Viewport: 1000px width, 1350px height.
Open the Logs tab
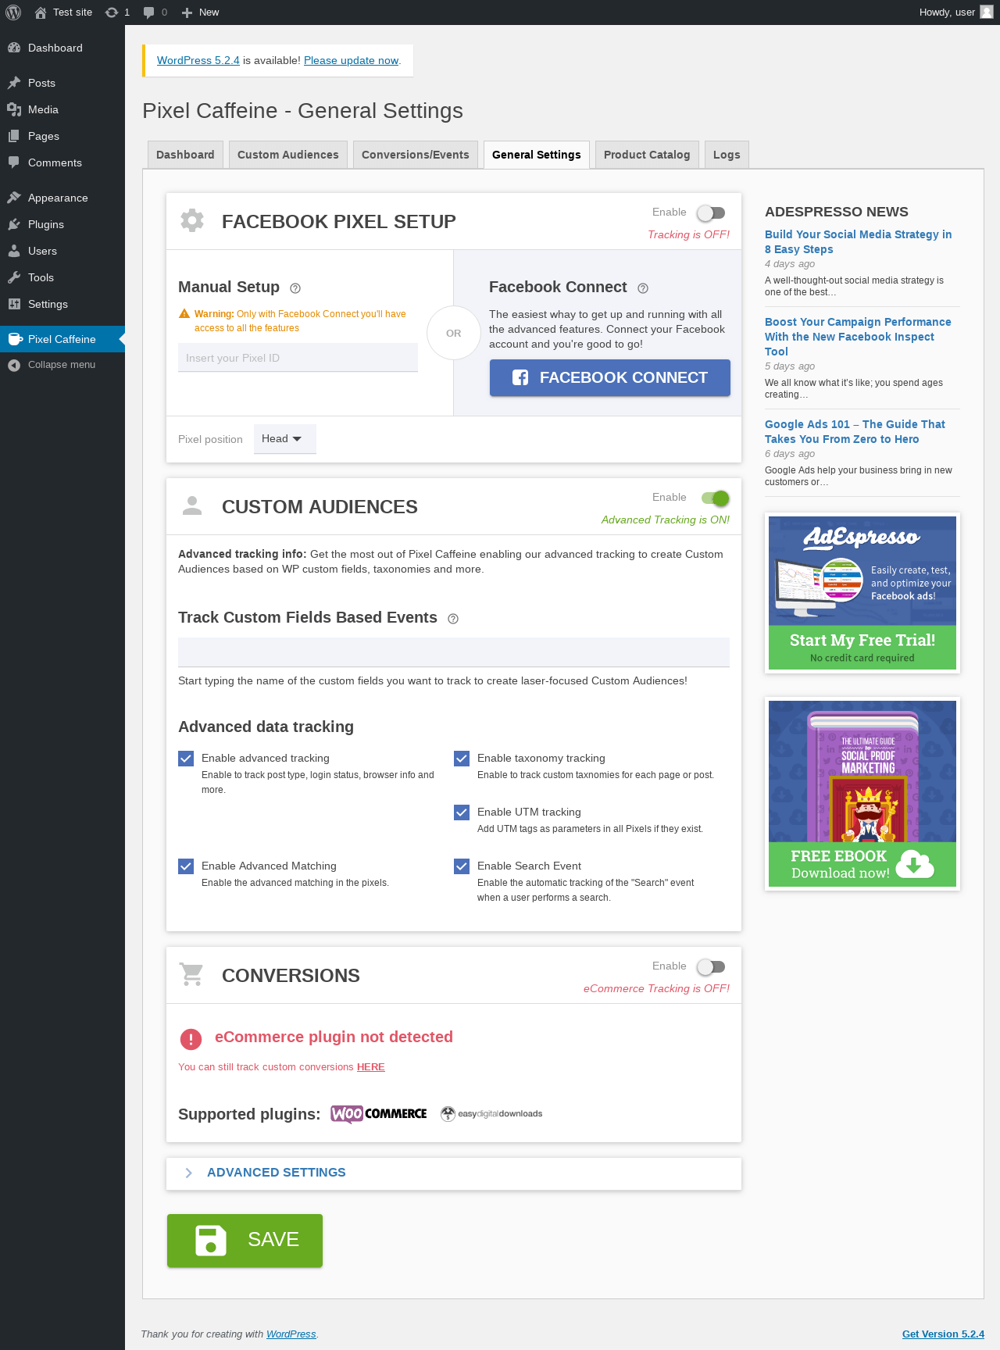point(727,155)
